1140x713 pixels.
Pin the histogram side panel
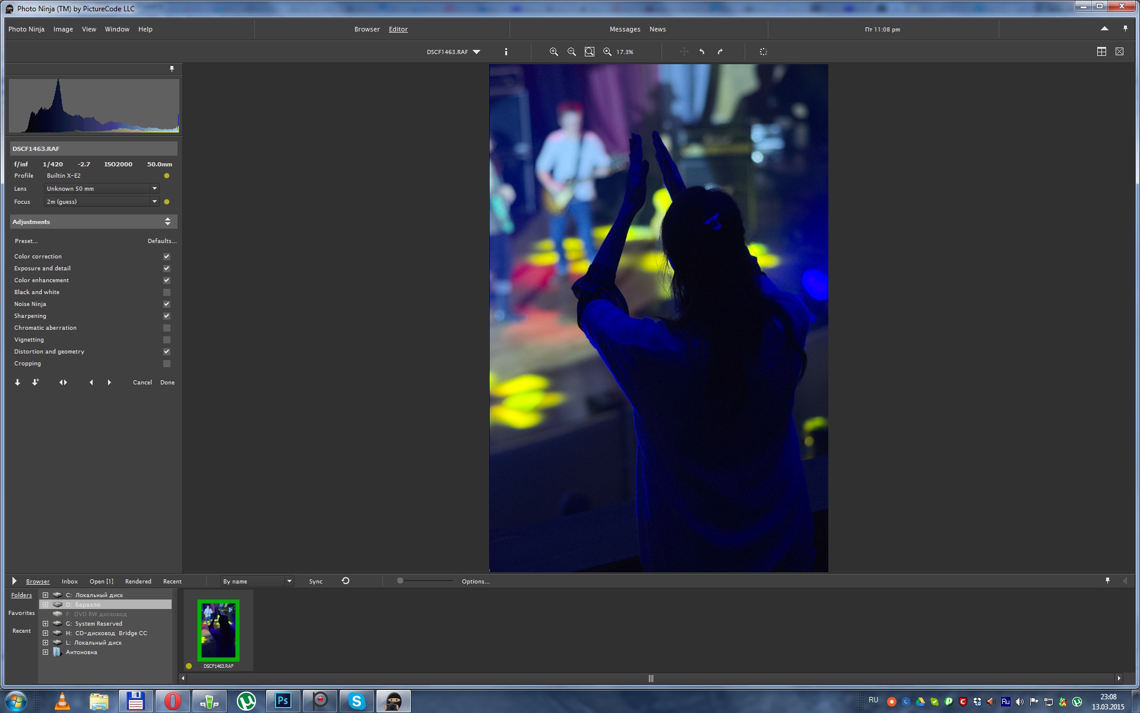172,69
